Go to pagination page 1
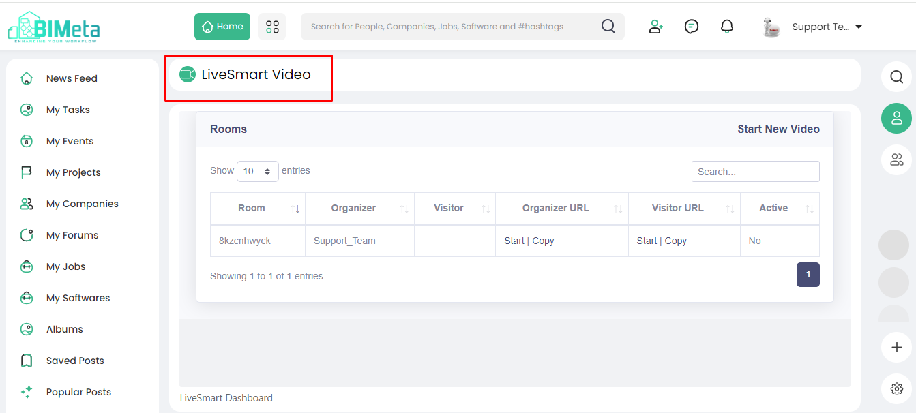 click(x=808, y=275)
